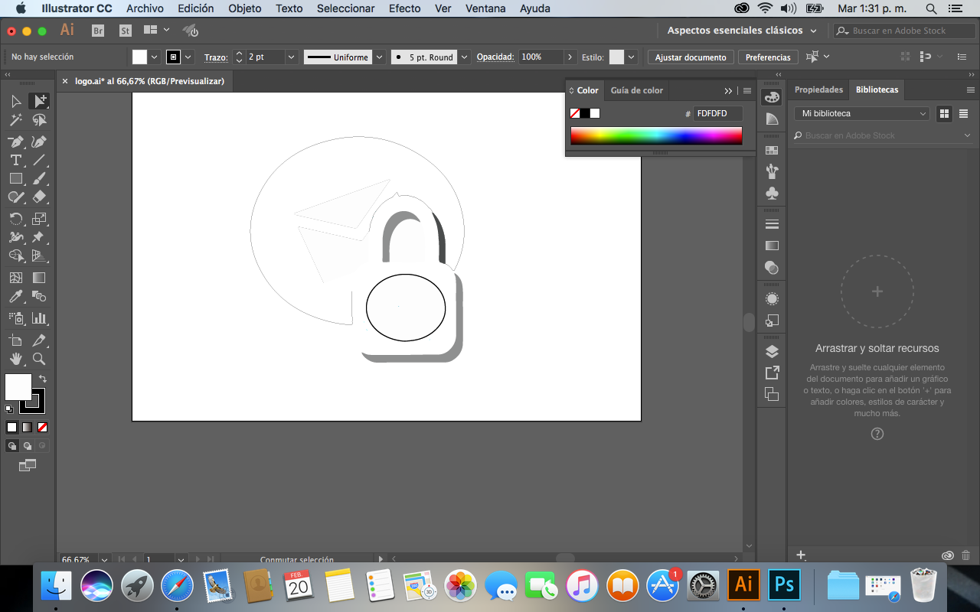The height and width of the screenshot is (612, 980).
Task: Open Adobe Bridge from the Br icon
Action: 97,31
